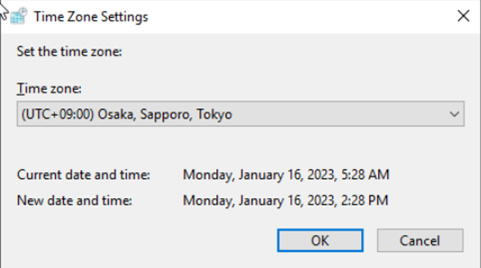Click the "Time Zone Settings" title text
The width and height of the screenshot is (481, 268).
tap(91, 17)
